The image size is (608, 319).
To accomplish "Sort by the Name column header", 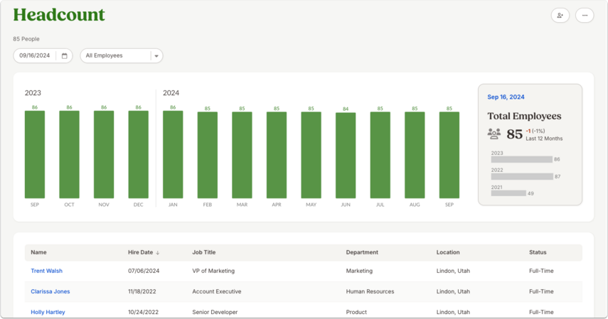I will (x=39, y=252).
